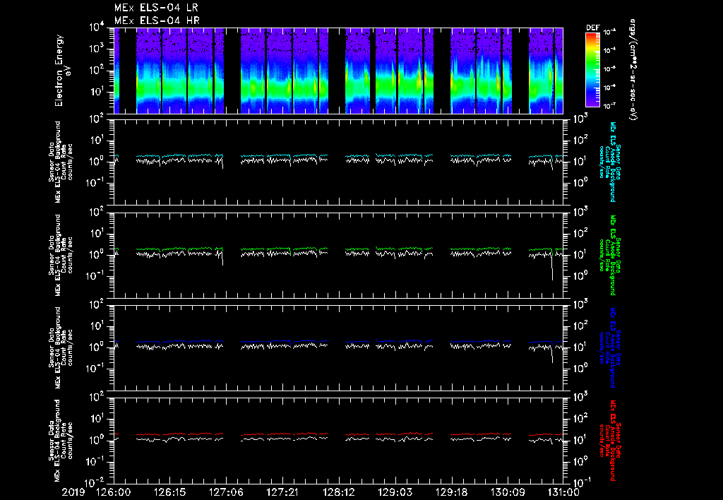
Task: Click the 129:03 time axis label
Action: [395, 492]
